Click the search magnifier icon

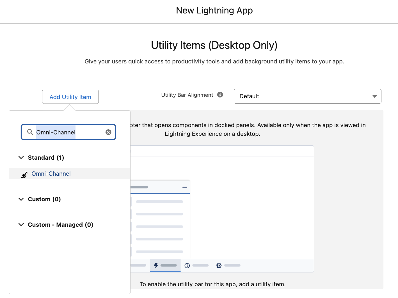[x=30, y=132]
